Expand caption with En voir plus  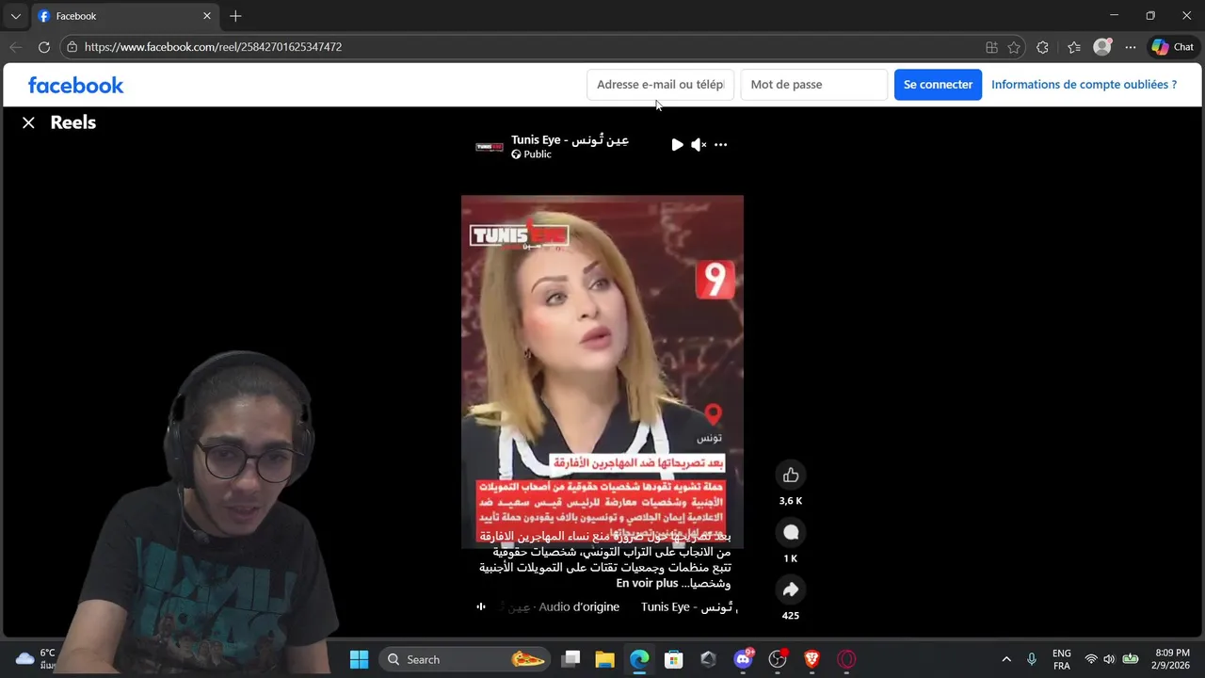point(648,583)
